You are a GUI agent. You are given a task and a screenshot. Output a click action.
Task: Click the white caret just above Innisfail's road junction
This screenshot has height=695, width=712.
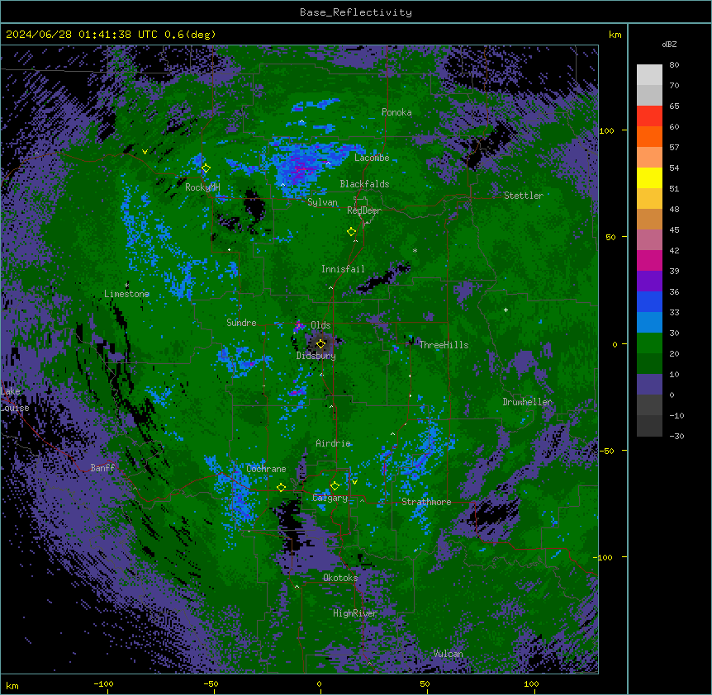330,287
